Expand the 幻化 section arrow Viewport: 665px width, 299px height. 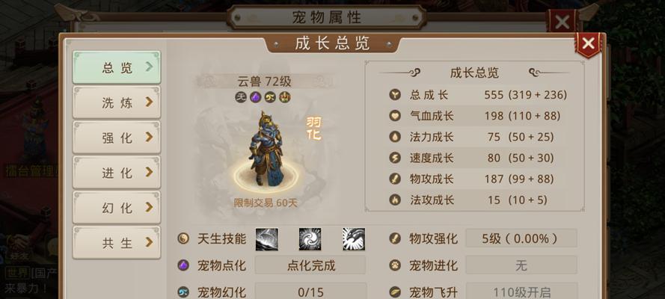click(x=149, y=208)
